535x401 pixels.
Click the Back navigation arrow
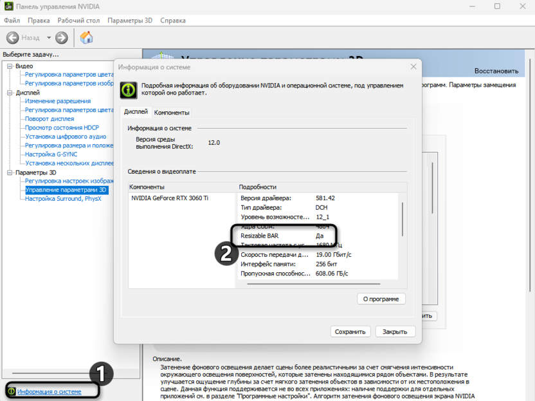pyautogui.click(x=14, y=37)
